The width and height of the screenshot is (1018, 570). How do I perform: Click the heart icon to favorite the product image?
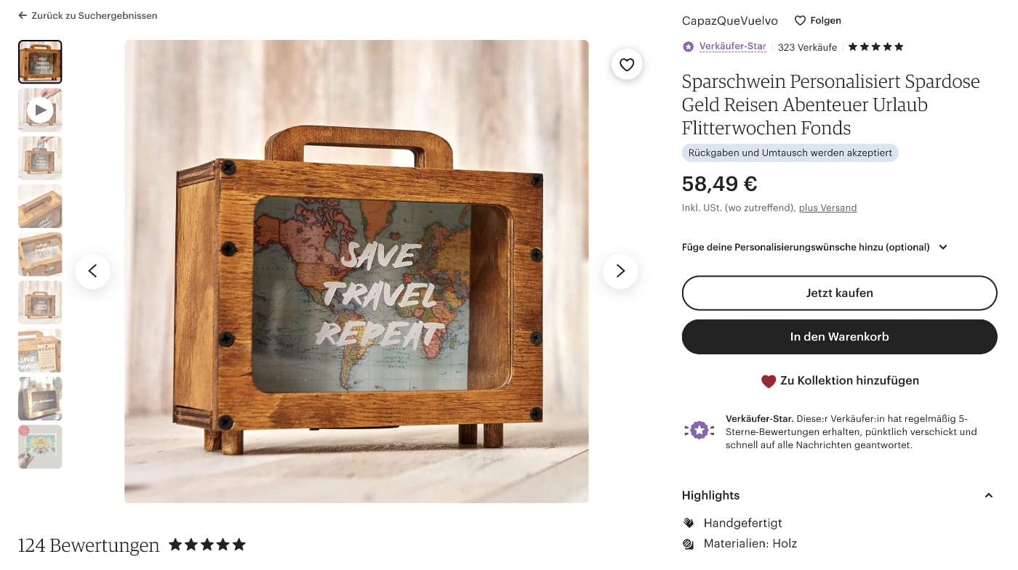pos(626,65)
